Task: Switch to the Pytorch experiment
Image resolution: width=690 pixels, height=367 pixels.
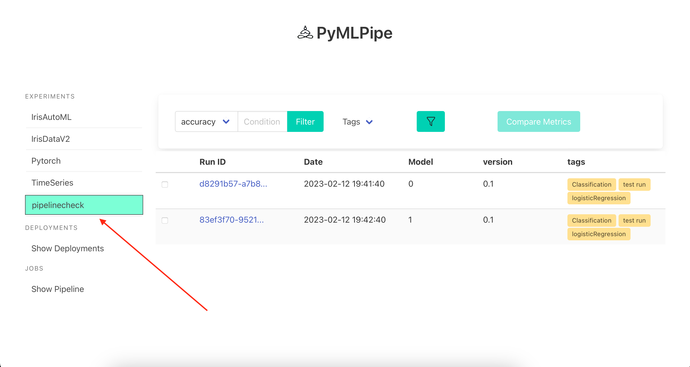Action: [x=46, y=161]
